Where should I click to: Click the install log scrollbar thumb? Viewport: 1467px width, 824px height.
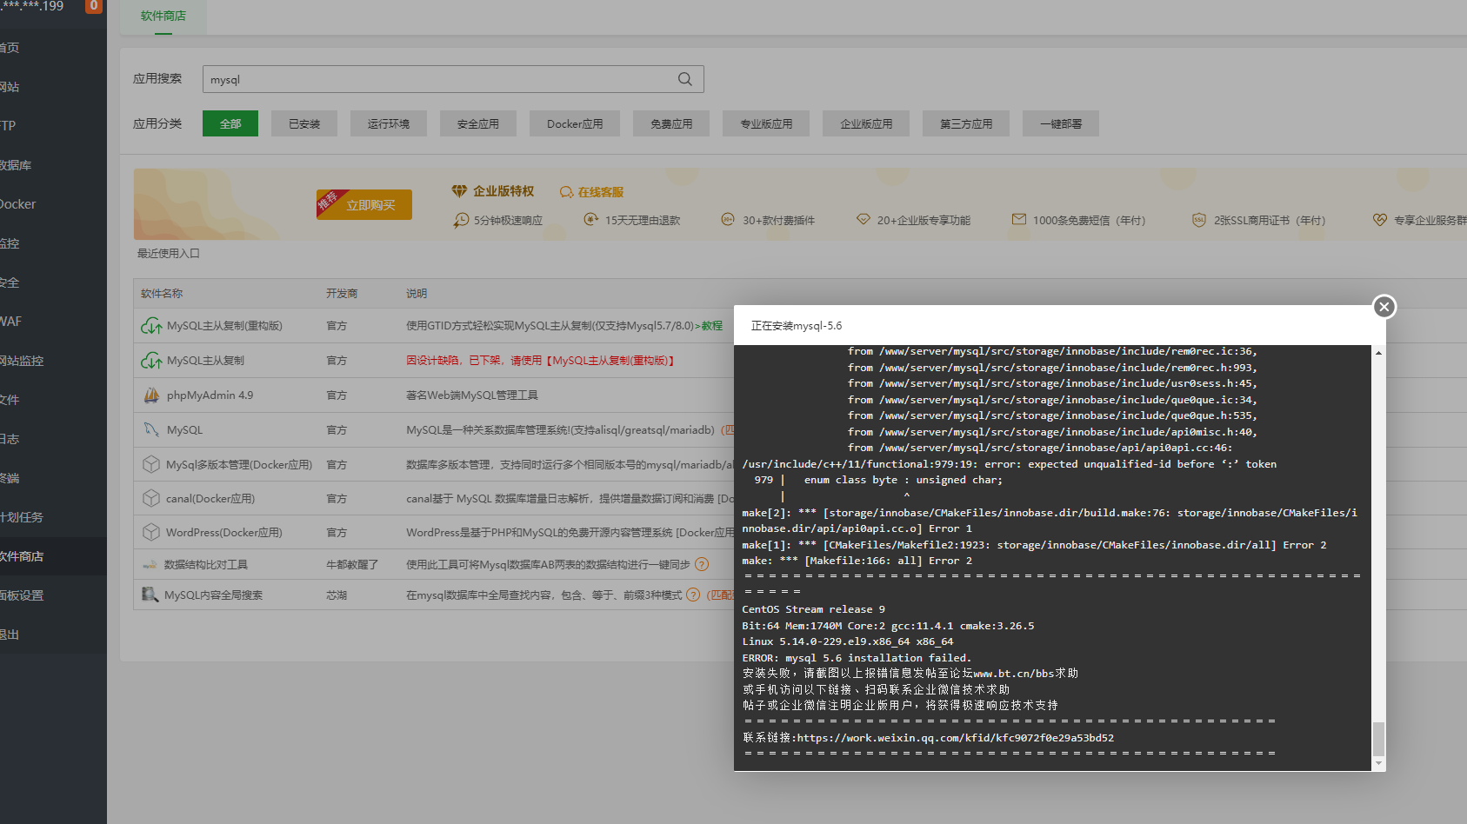[x=1378, y=739]
